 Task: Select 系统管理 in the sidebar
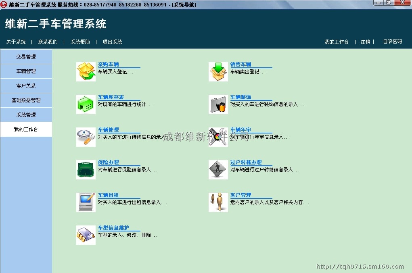pyautogui.click(x=26, y=115)
